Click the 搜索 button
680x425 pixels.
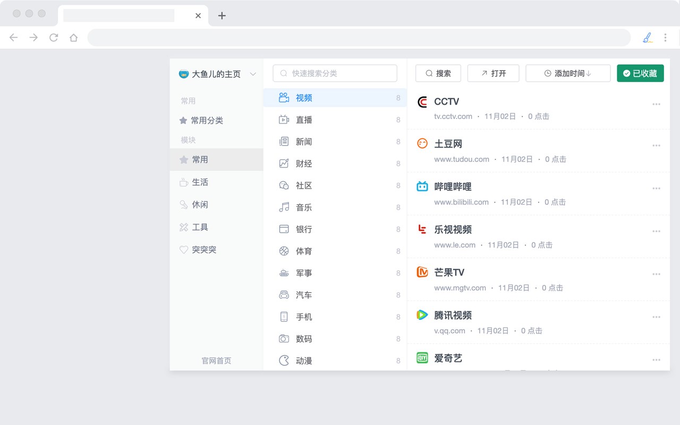(x=438, y=73)
